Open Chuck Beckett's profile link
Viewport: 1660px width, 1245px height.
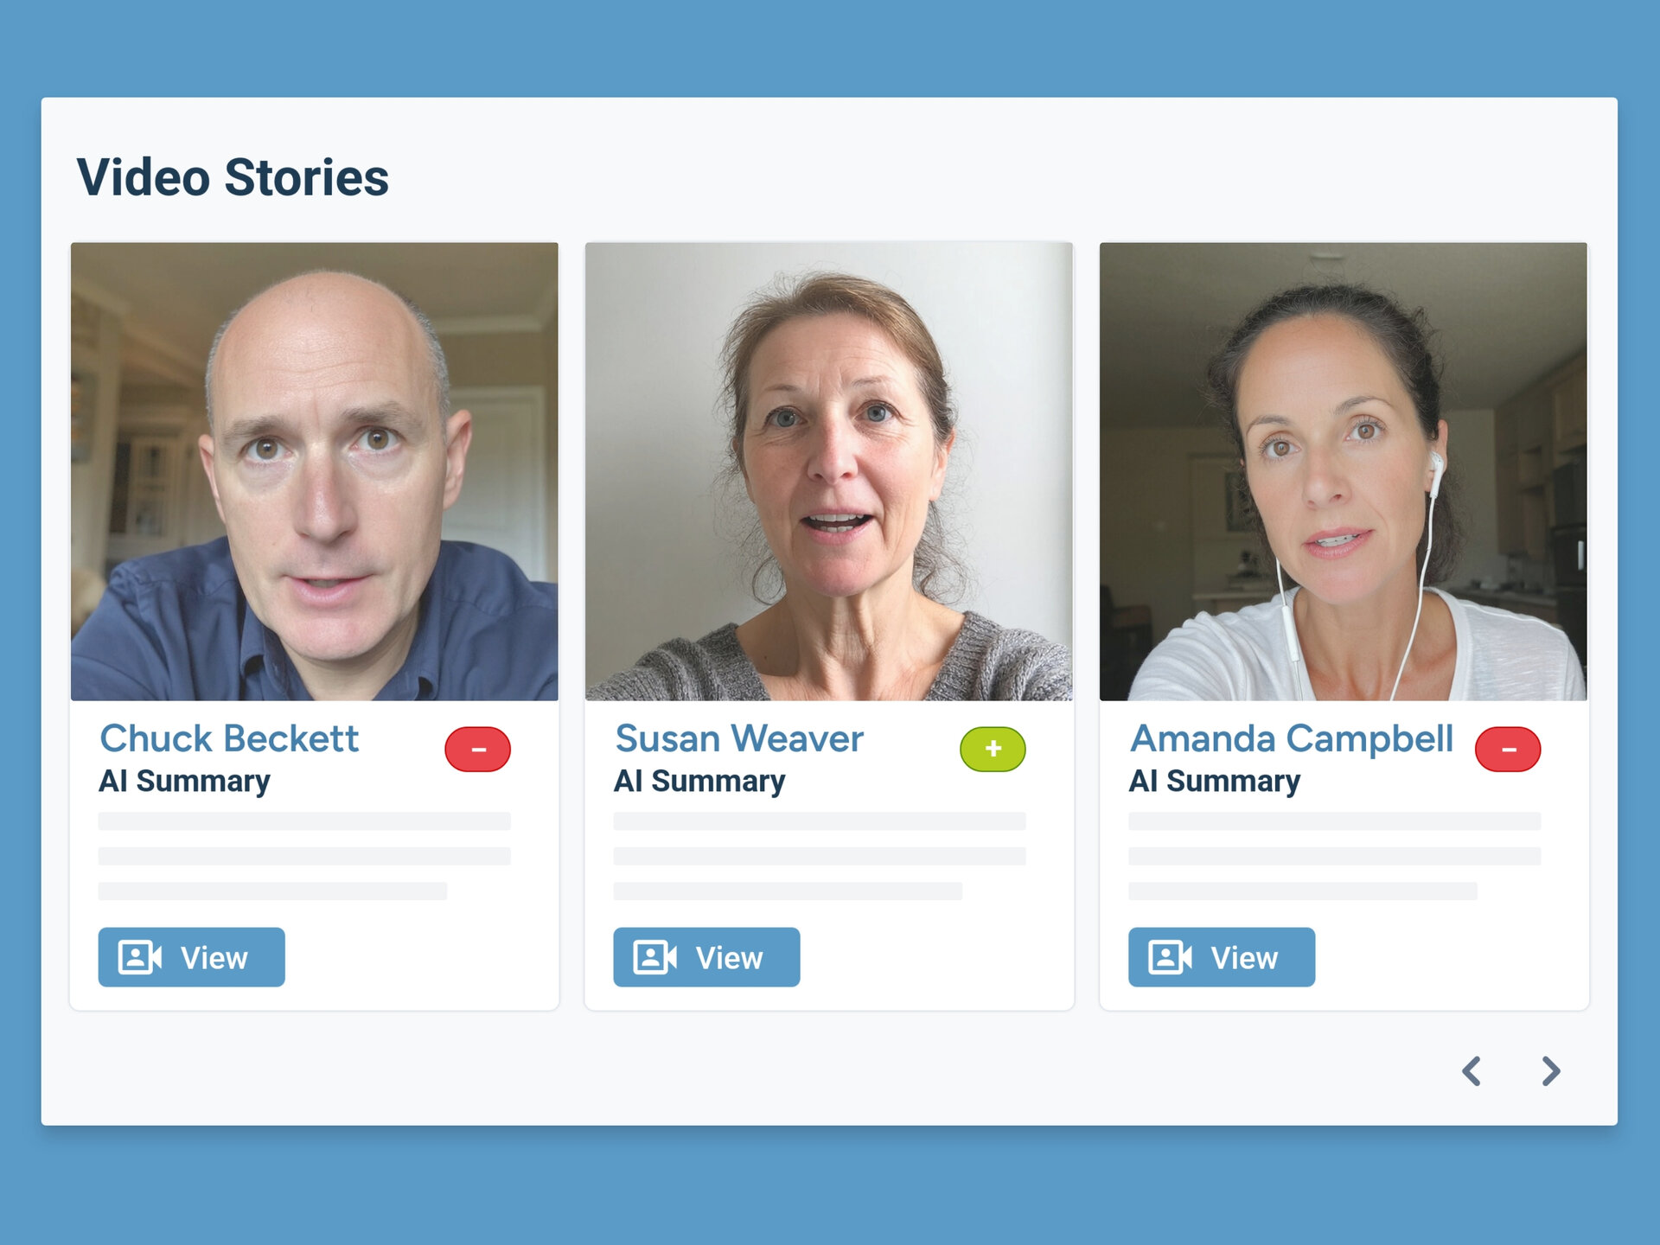229,739
